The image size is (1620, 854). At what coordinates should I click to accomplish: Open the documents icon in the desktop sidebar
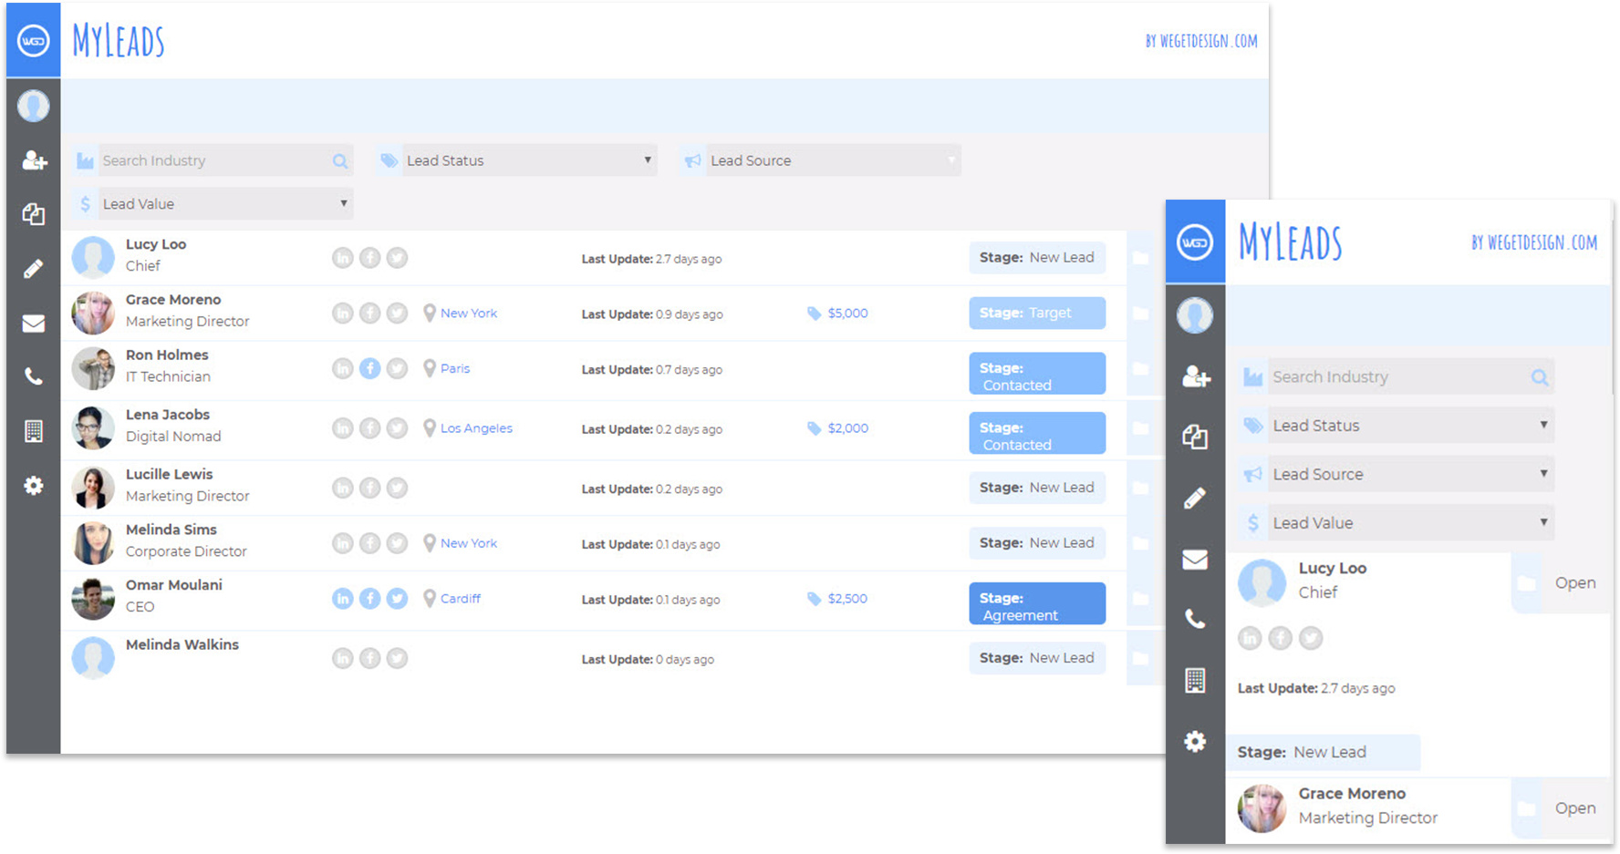pos(34,214)
